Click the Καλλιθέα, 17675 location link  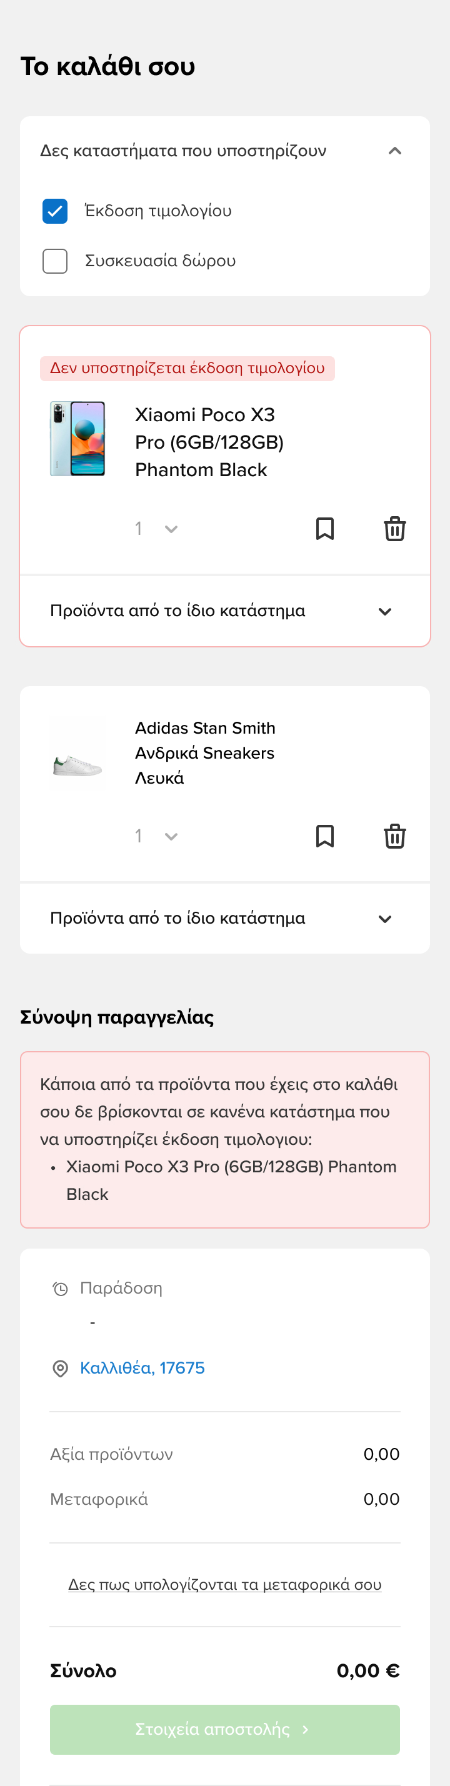click(142, 1368)
